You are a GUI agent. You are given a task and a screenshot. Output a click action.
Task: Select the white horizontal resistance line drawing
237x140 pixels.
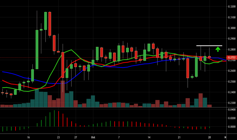pyautogui.click(x=209, y=46)
